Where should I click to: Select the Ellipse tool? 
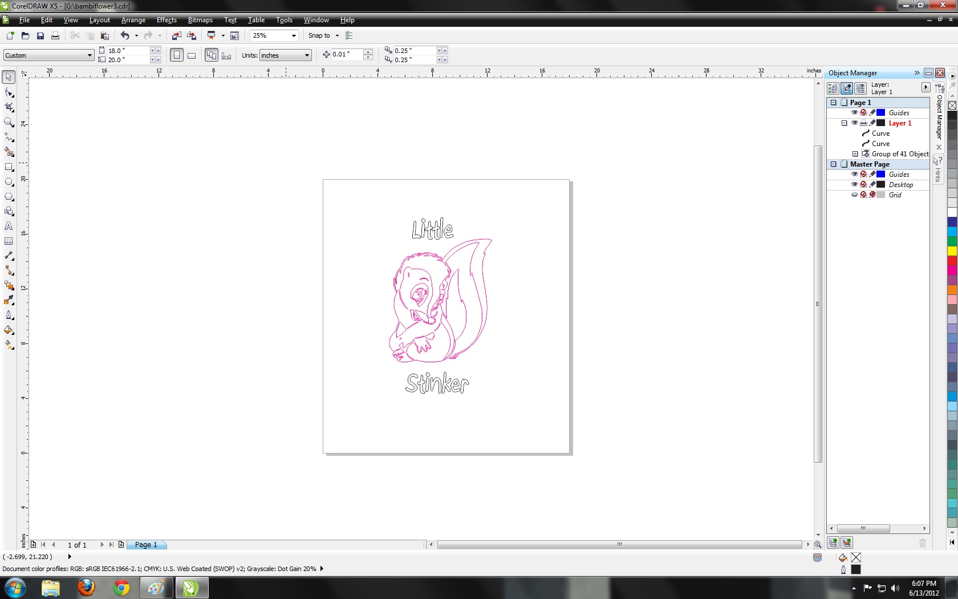9,182
